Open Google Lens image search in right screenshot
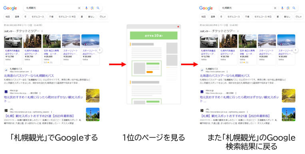 (288, 8)
